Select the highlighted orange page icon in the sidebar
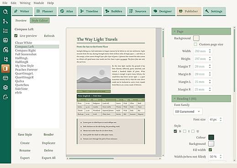The image size is (237, 168). [x=5, y=68]
